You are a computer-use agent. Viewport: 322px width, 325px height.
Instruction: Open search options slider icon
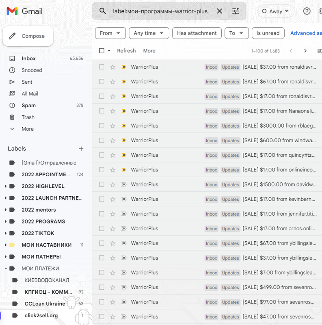(236, 11)
